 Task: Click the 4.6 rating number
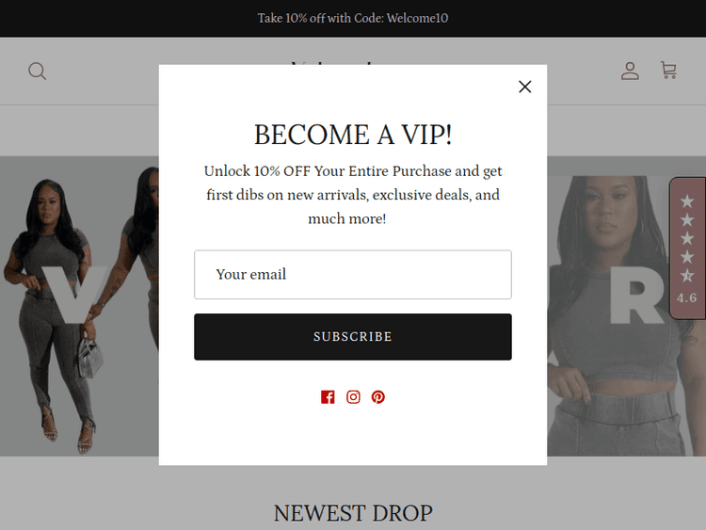686,297
